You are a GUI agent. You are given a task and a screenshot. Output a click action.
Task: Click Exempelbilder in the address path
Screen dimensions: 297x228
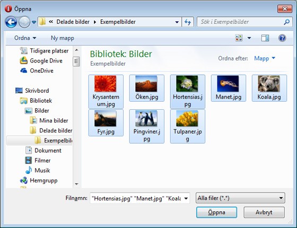[118, 22]
